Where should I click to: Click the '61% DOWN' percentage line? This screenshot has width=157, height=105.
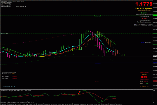144,81
